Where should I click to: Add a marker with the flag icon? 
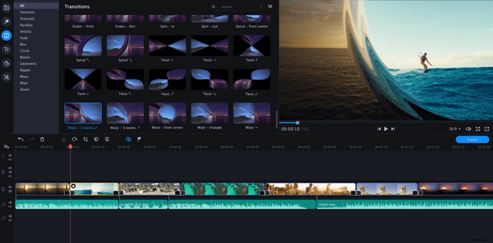coord(139,139)
